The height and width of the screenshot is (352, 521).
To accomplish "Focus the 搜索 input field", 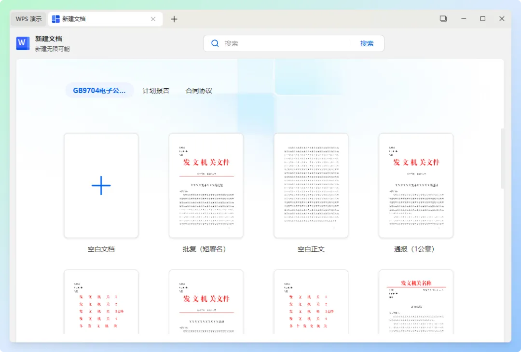I will point(286,43).
